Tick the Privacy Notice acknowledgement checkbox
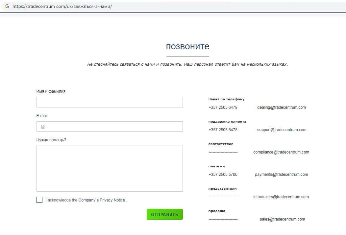The image size is (346, 235). tap(39, 200)
